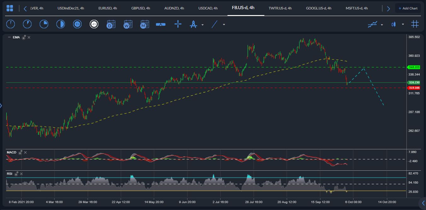Click the multi-window grid icon at right

[x=415, y=24]
